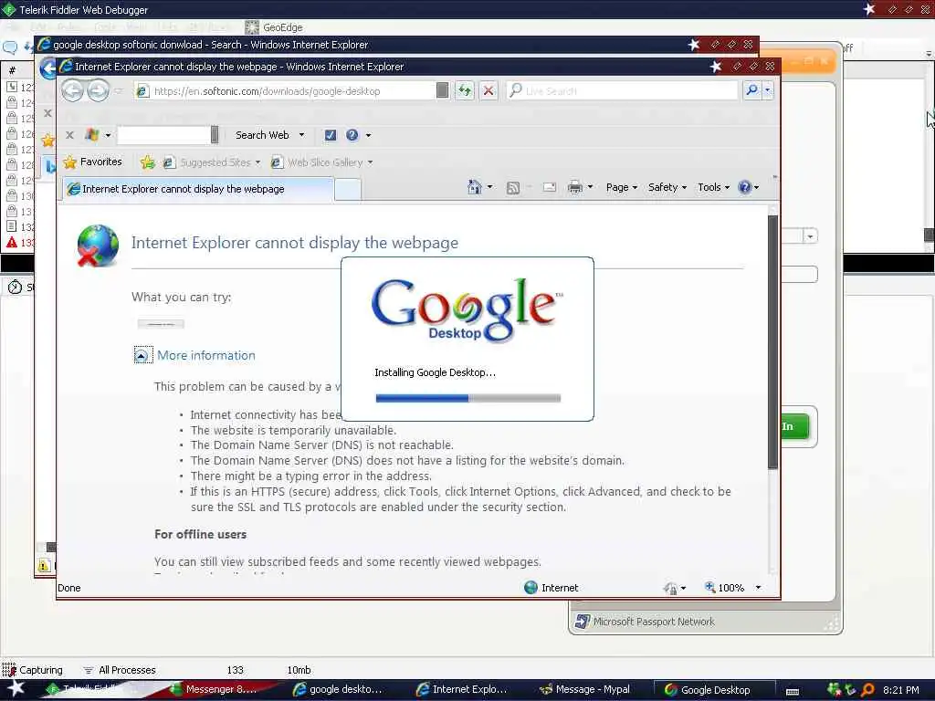Click the RSS Feeds icon
The width and height of the screenshot is (935, 701).
click(x=513, y=188)
